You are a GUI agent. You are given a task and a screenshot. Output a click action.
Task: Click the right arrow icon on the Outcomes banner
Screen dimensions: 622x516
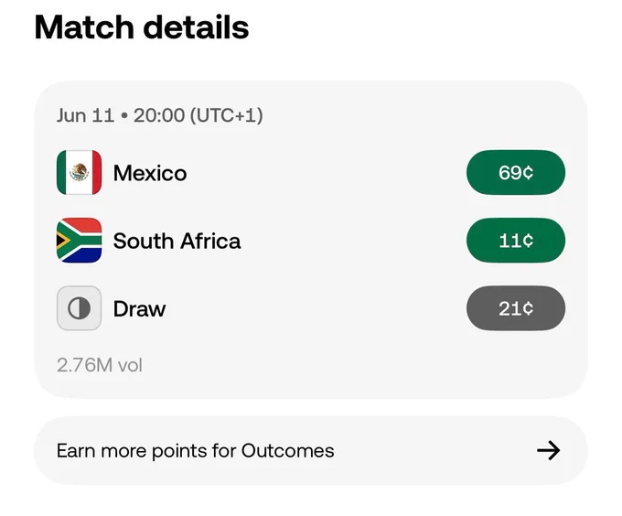tap(549, 450)
